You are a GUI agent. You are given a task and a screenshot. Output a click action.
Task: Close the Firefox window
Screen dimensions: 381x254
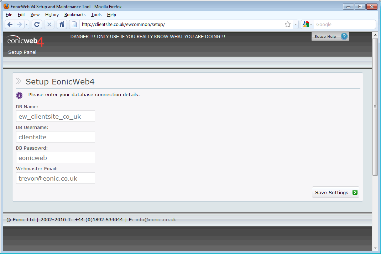tap(372, 6)
